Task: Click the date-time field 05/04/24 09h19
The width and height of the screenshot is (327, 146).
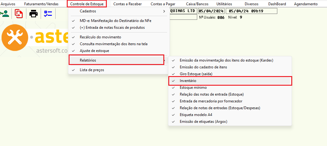Action: (252, 11)
